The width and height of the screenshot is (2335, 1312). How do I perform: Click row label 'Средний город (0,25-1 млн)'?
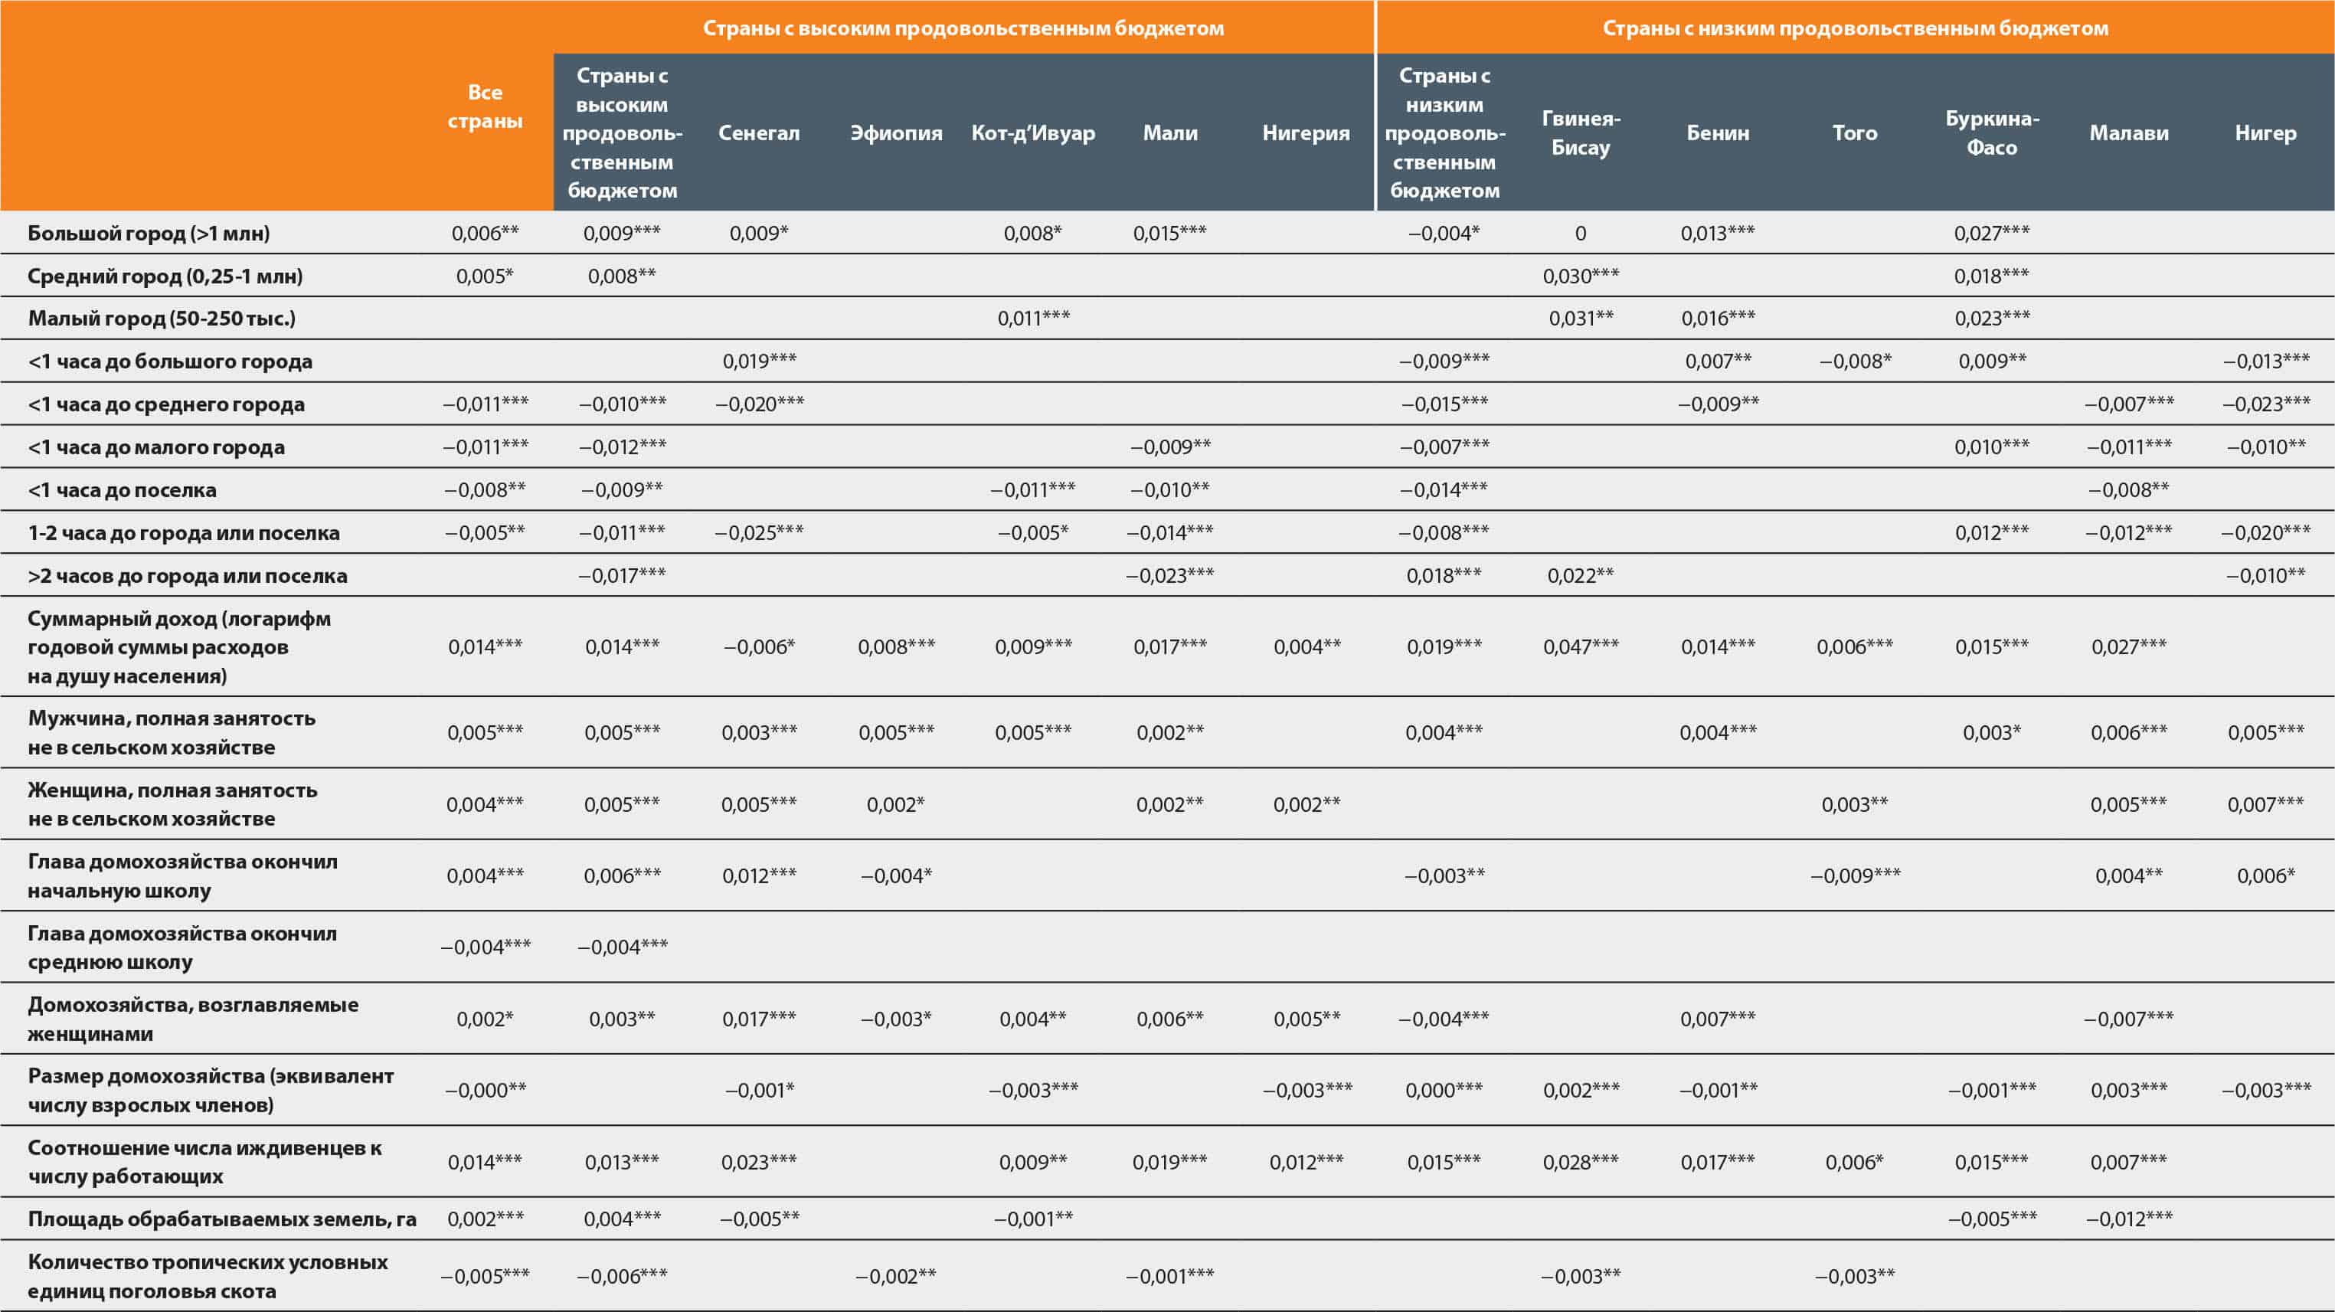[165, 276]
